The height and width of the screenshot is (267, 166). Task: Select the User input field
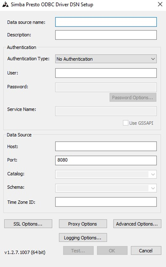106,73
